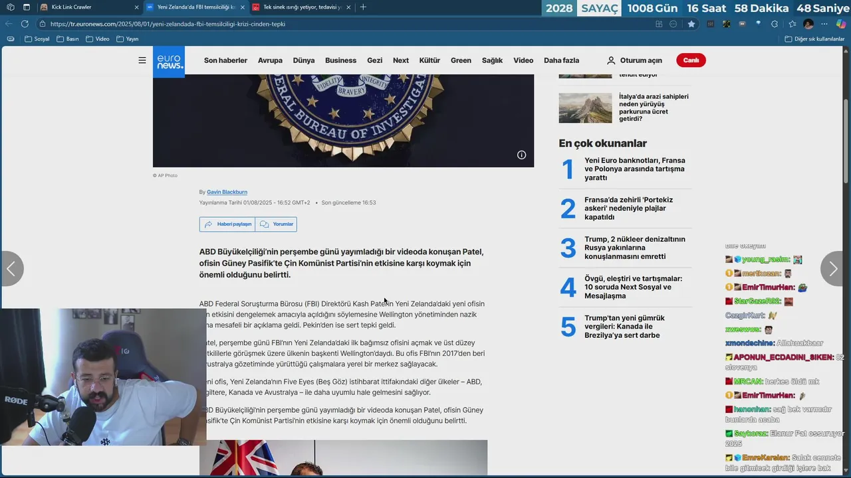This screenshot has height=478, width=851.
Task: Go to Euronews logo homepage
Action: (169, 62)
